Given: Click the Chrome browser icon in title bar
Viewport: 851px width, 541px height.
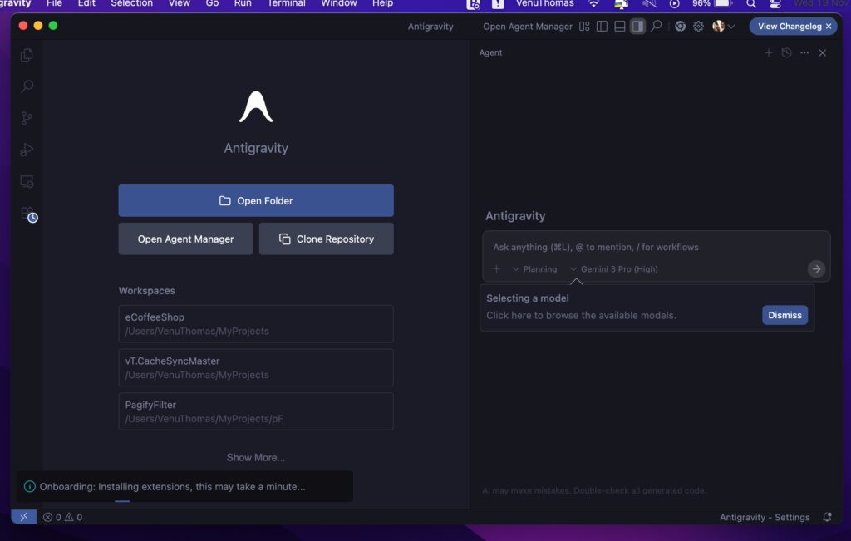Looking at the screenshot, I should [680, 27].
